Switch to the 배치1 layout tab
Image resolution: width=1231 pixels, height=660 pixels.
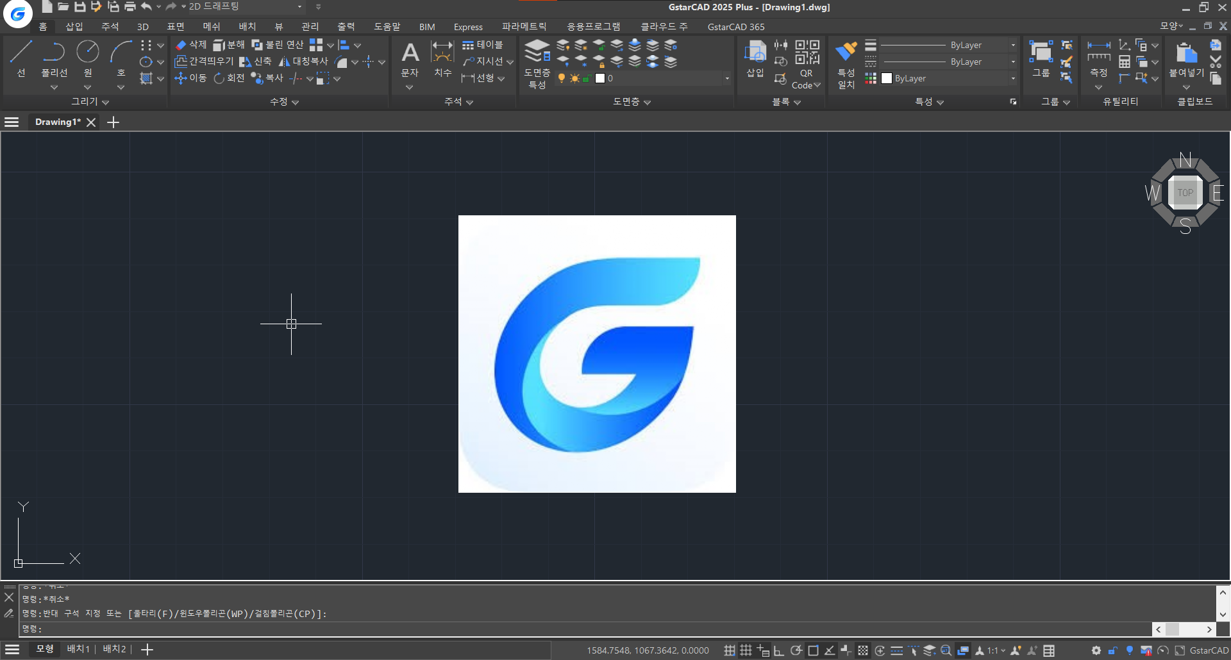coord(78,649)
